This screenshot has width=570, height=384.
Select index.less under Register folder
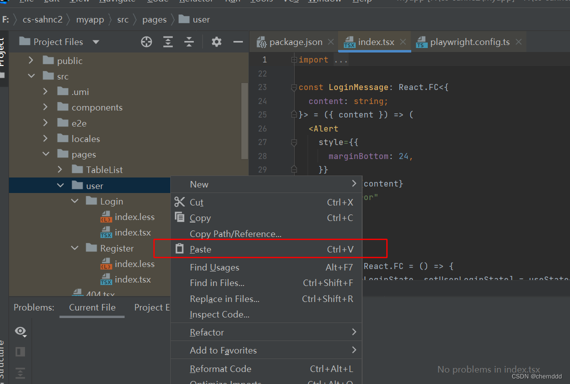click(x=127, y=264)
